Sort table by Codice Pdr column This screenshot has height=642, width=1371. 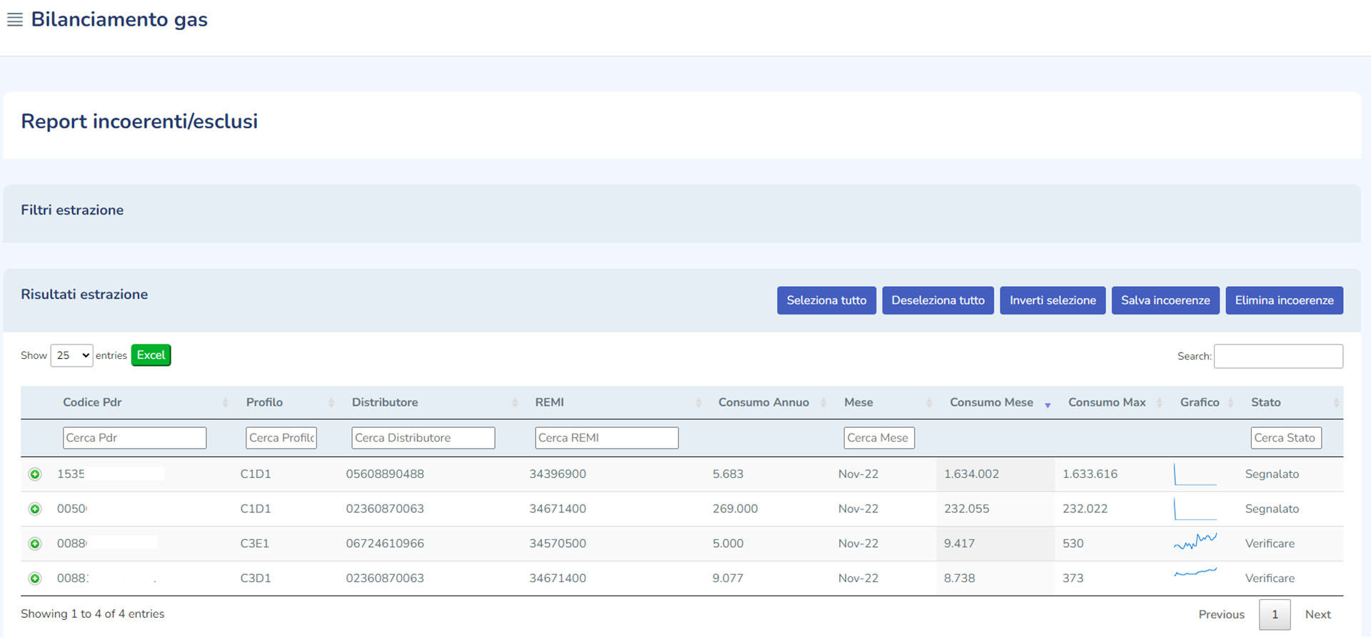coord(92,402)
